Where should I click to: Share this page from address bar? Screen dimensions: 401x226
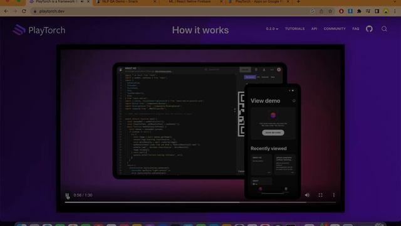click(321, 11)
